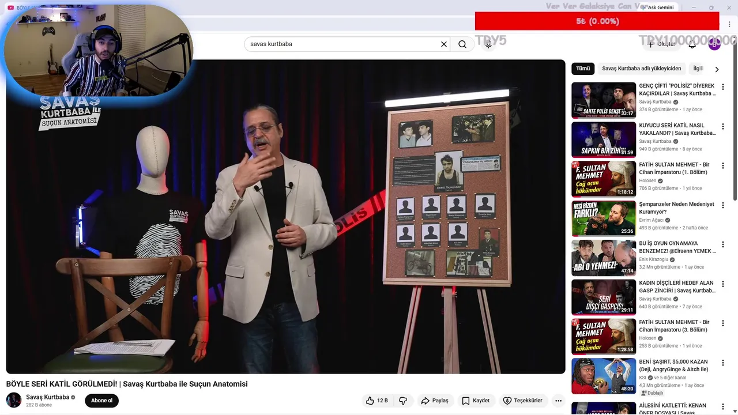
Task: Open options menu for BENİ ŞAŞIRT video
Action: [723, 363]
